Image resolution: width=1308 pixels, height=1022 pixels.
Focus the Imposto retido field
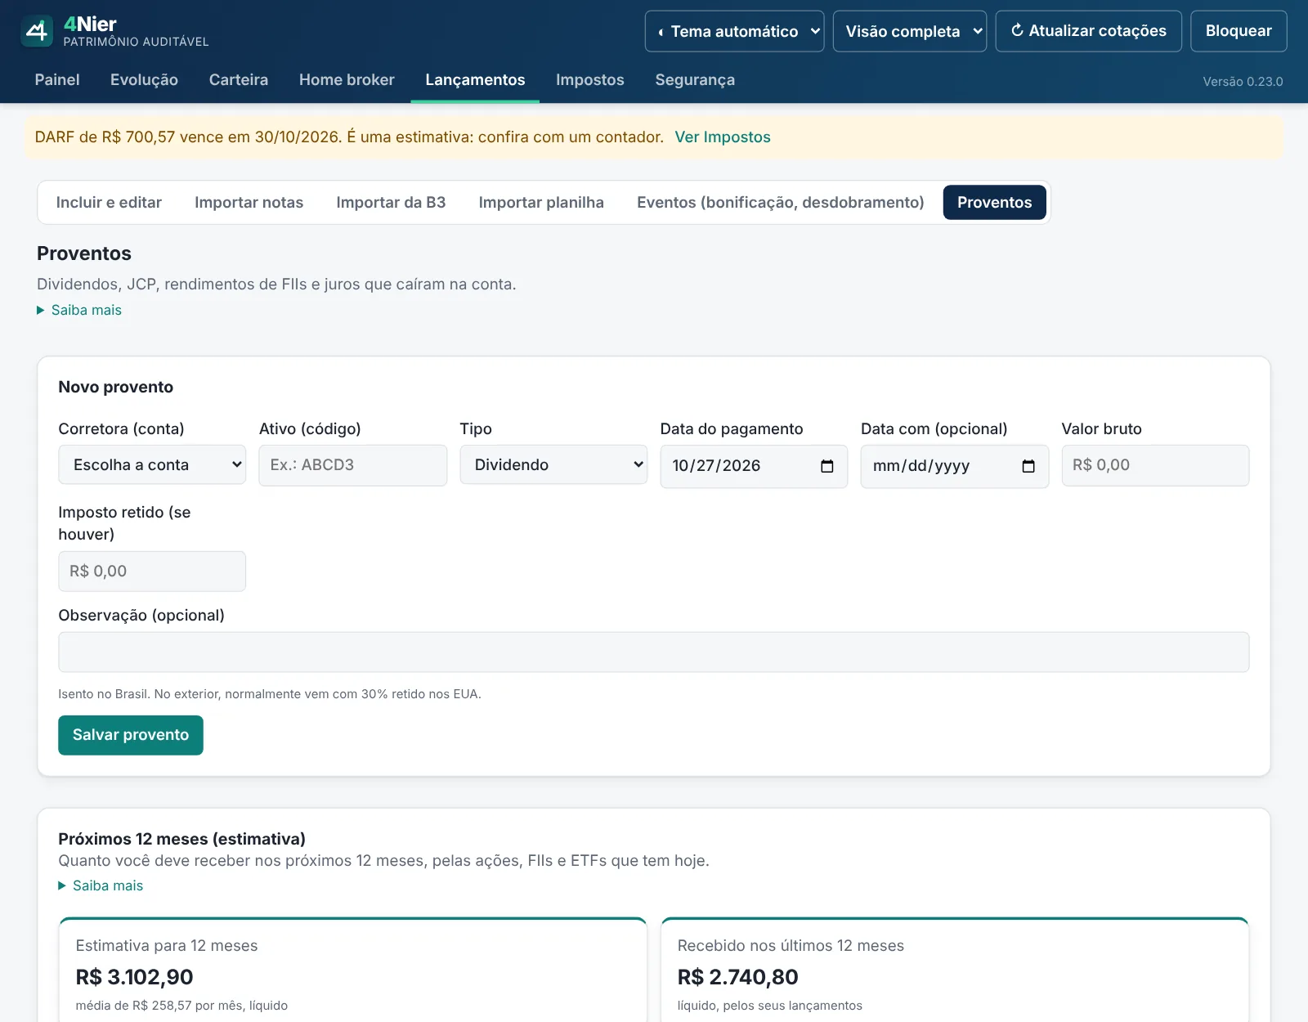tap(152, 572)
